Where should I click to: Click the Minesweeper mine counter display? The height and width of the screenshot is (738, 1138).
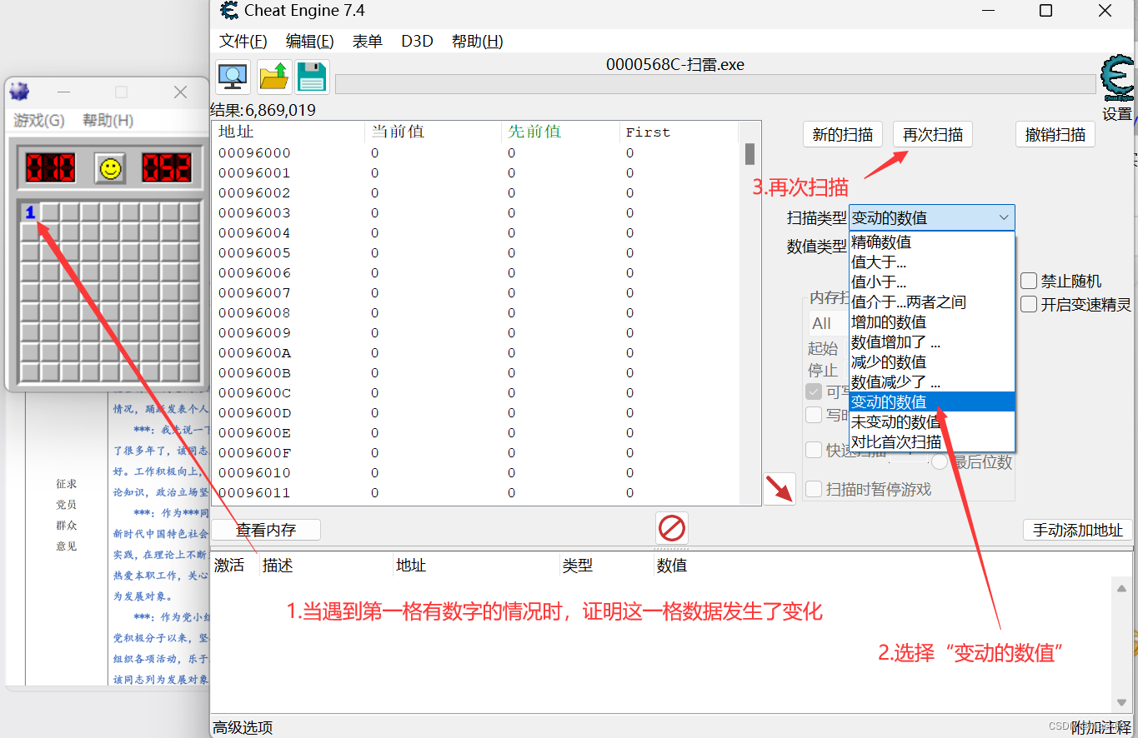click(x=50, y=167)
